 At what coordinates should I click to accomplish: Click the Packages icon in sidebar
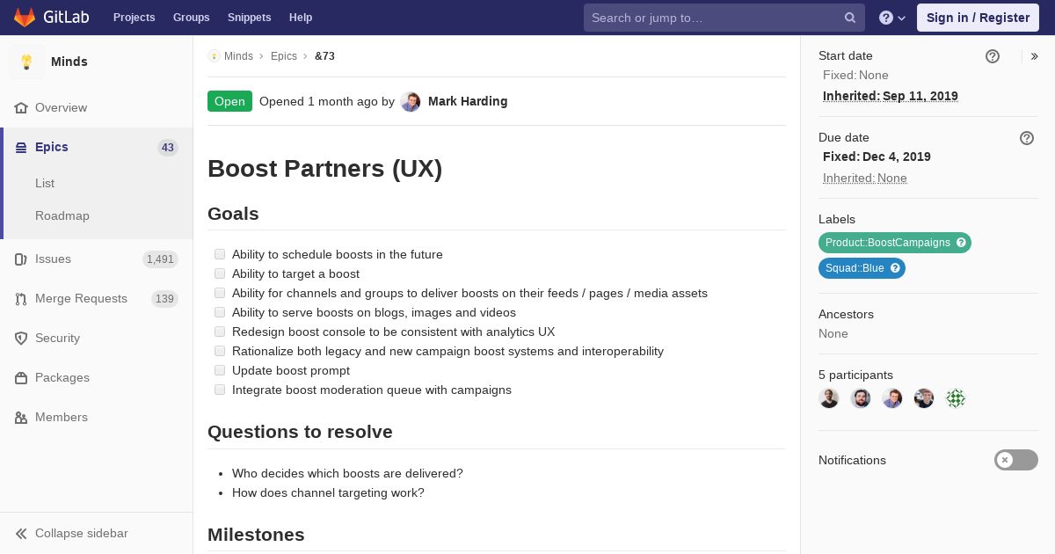pyautogui.click(x=21, y=378)
